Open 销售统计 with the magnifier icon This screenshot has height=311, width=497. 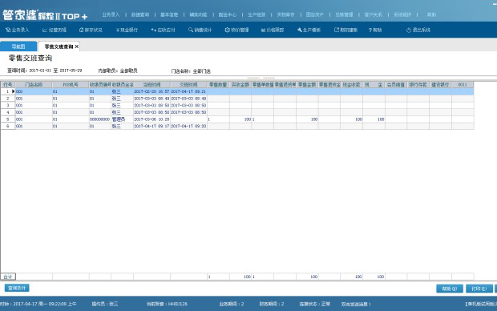click(200, 30)
